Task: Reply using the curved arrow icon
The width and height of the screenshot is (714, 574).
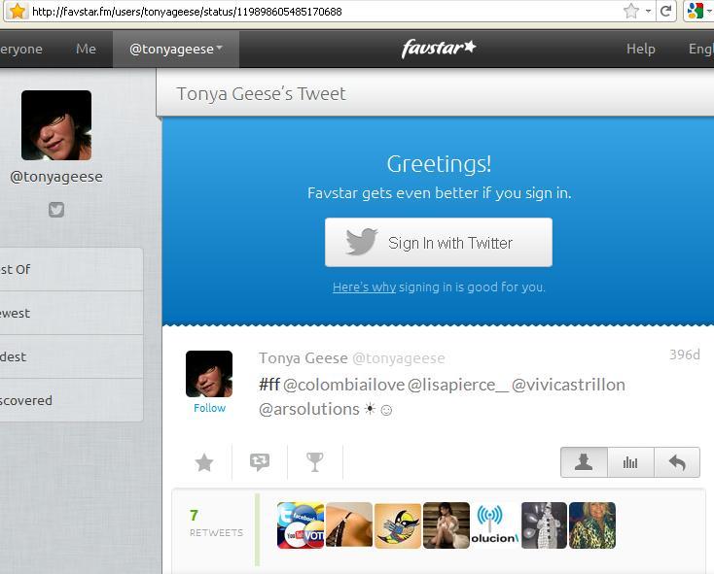Action: (x=677, y=462)
